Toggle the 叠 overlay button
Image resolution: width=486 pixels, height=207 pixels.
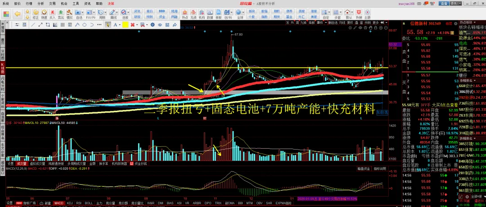point(356,22)
